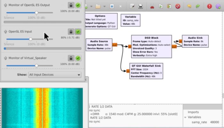Select the QT GUI Waterfall Sink block
This screenshot has width=224, height=128.
point(146,71)
